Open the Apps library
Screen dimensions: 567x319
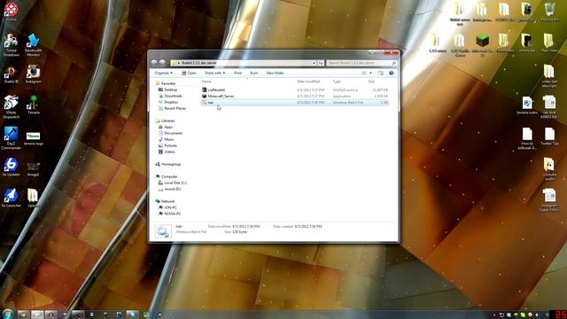[x=166, y=127]
